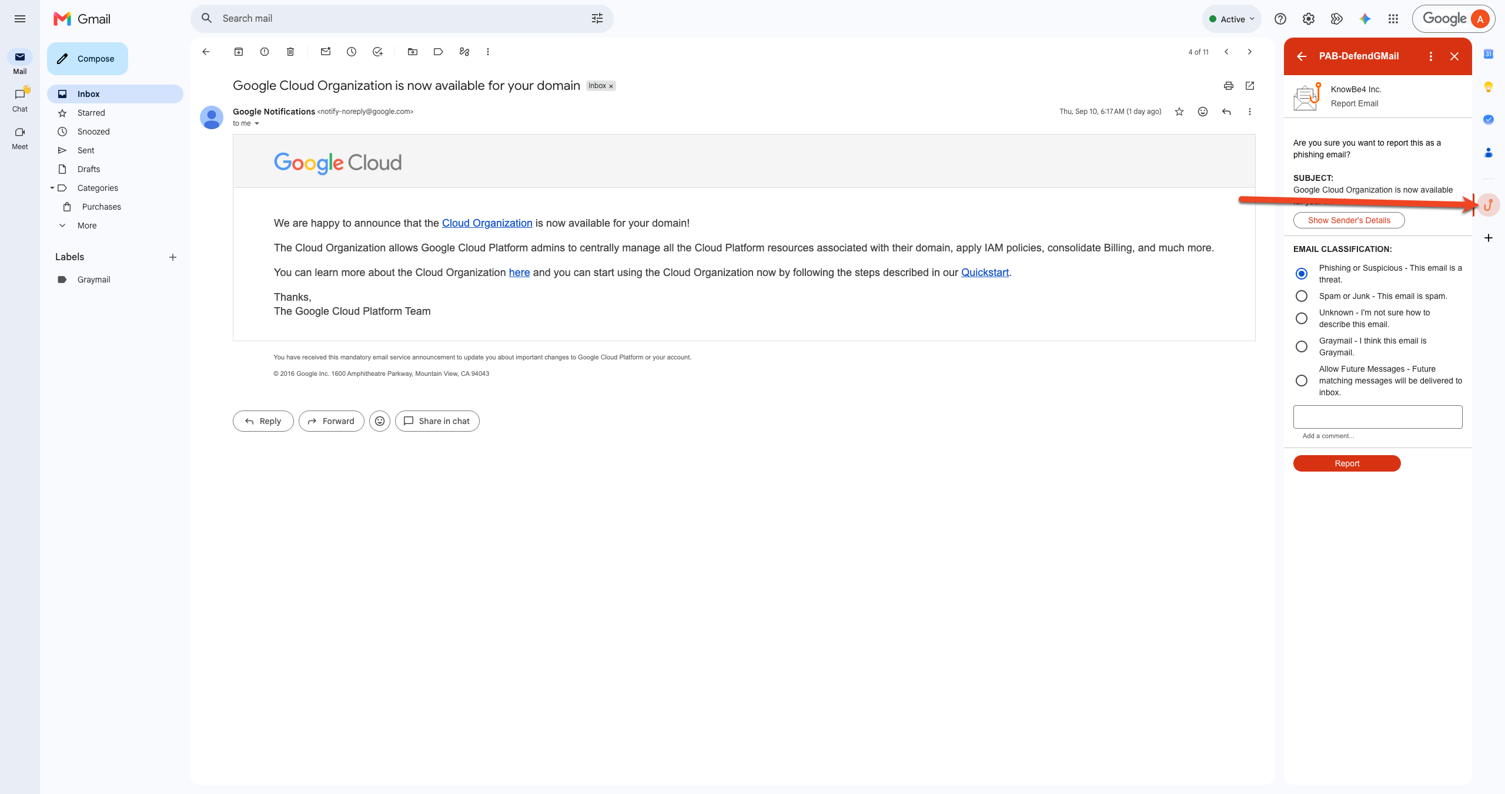Mark email as unread icon

point(326,52)
